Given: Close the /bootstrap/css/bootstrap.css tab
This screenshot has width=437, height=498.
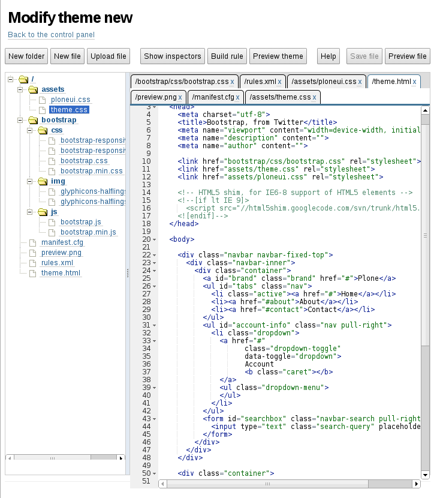Looking at the screenshot, I should click(233, 82).
